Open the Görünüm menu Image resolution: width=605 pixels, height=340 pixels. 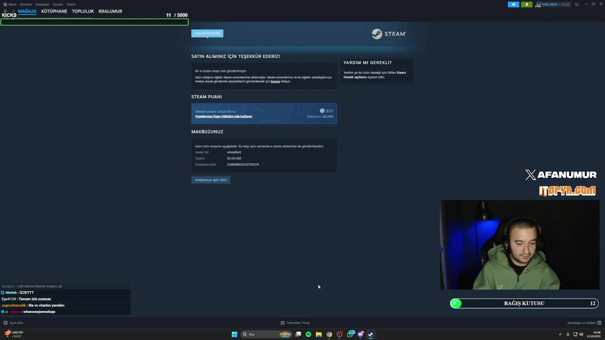point(26,4)
